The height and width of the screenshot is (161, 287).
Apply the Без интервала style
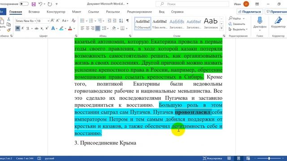tap(160, 24)
